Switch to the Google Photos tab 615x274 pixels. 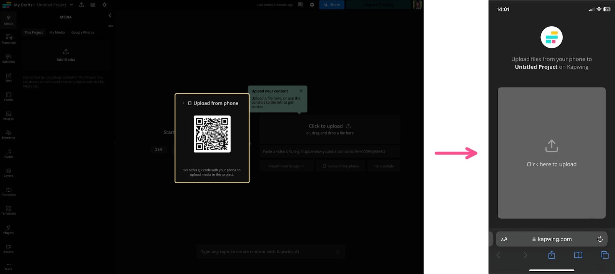point(83,32)
